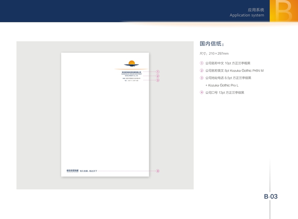Click the 公司名称中文 10pt 方正兰亭粗黑 line
Screen dimensions: 298x219
click(228, 63)
